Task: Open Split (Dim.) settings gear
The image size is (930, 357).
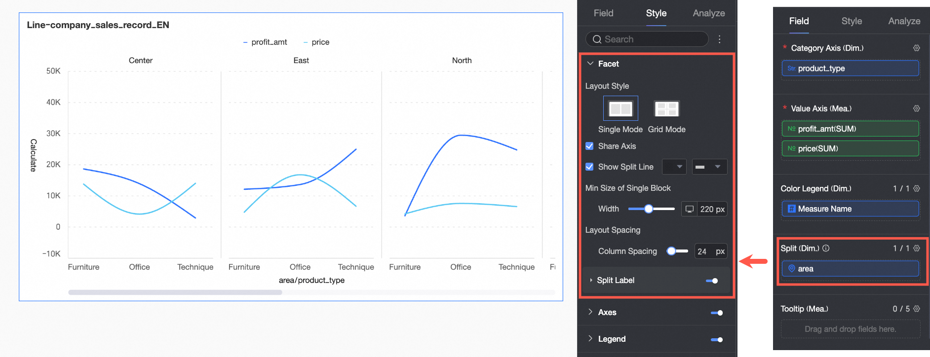Action: click(917, 248)
